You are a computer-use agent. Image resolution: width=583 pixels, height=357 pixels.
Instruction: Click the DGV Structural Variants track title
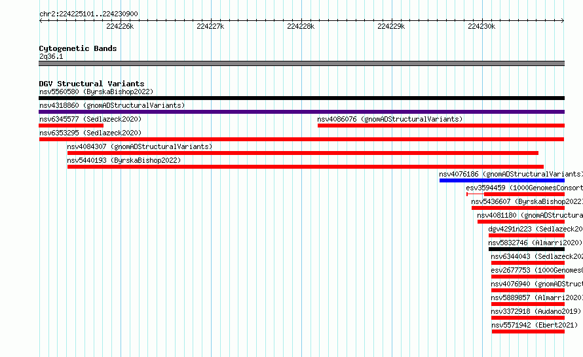click(92, 84)
